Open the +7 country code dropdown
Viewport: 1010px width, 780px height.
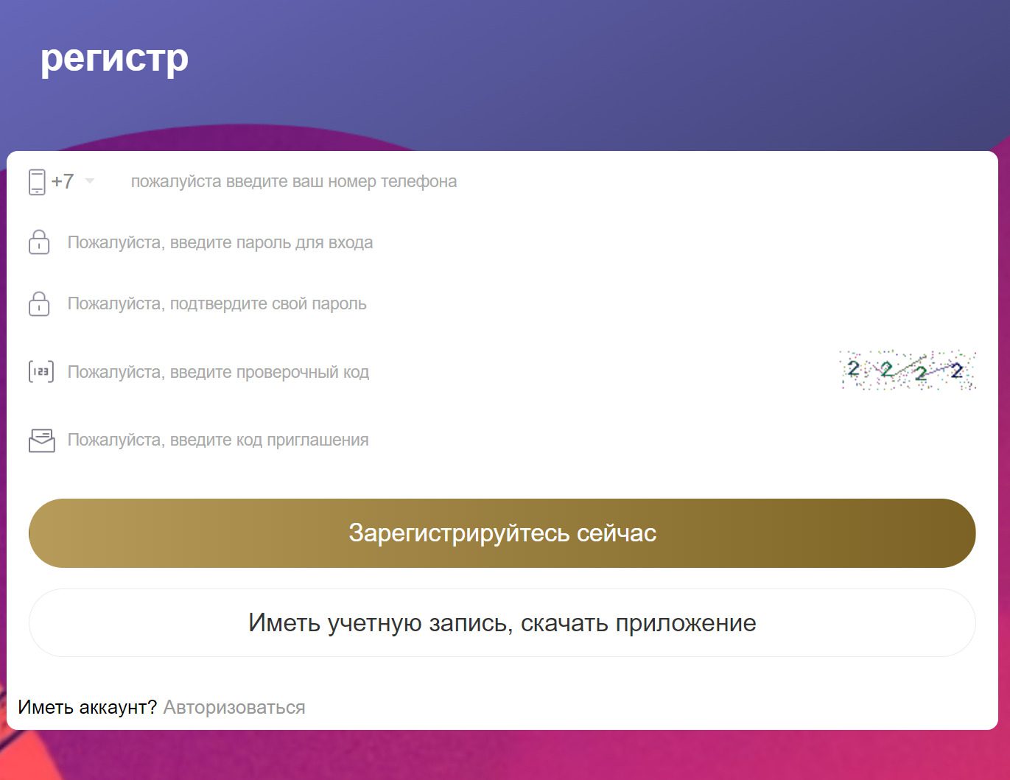click(x=73, y=181)
